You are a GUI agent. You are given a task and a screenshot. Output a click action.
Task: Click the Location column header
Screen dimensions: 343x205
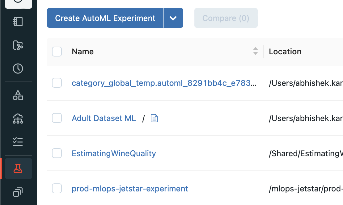pos(285,52)
